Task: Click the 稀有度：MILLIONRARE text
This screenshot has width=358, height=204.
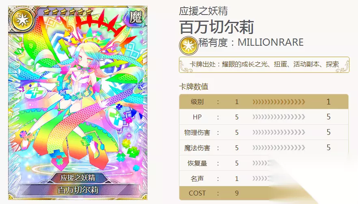Action: pos(251,42)
